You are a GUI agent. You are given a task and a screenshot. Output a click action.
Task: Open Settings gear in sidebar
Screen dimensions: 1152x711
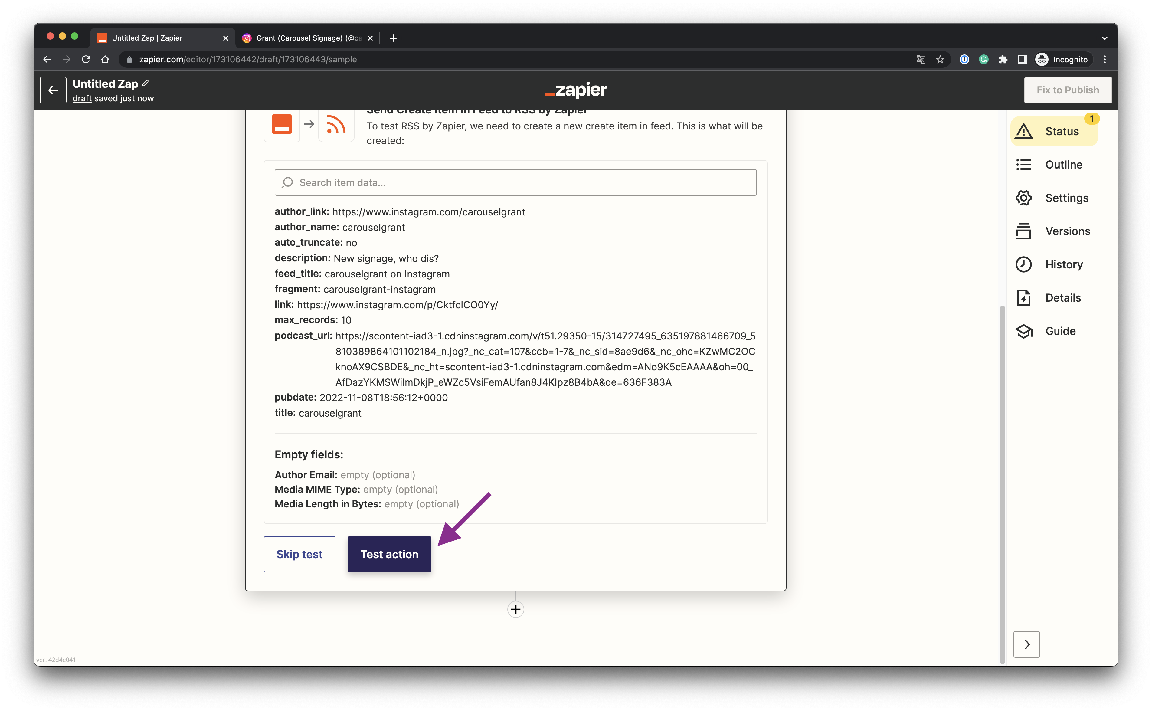pyautogui.click(x=1052, y=198)
